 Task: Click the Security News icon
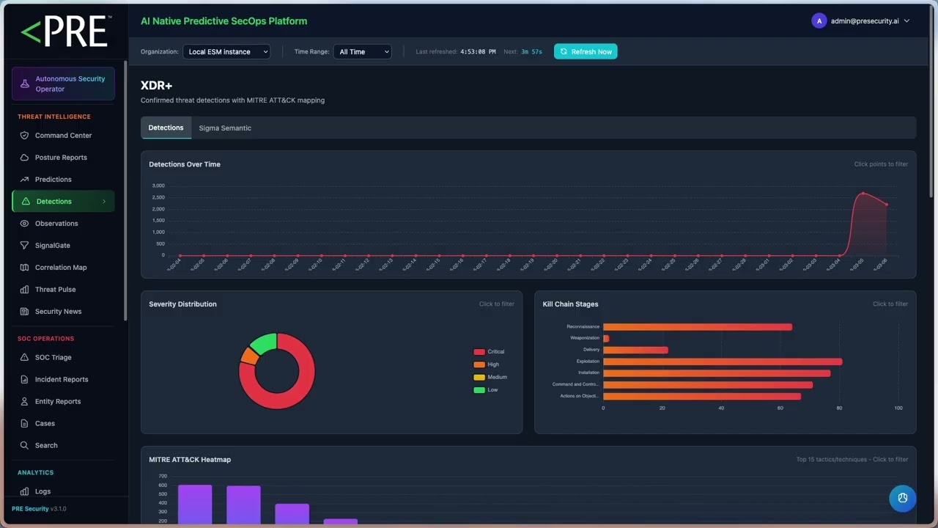(24, 312)
